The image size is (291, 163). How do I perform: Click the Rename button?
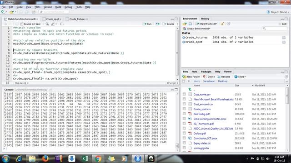pos(224,77)
